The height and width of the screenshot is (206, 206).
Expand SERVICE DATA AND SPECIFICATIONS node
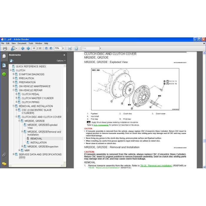point(14,154)
